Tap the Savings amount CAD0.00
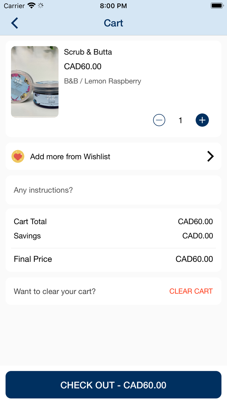Viewport: 227px width, 404px height. tap(197, 236)
